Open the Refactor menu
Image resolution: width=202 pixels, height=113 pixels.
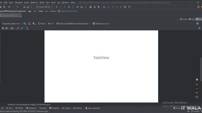tap(34, 3)
